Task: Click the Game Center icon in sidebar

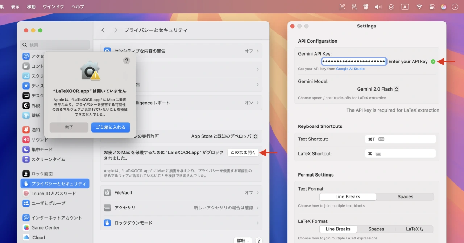Action: pyautogui.click(x=26, y=228)
